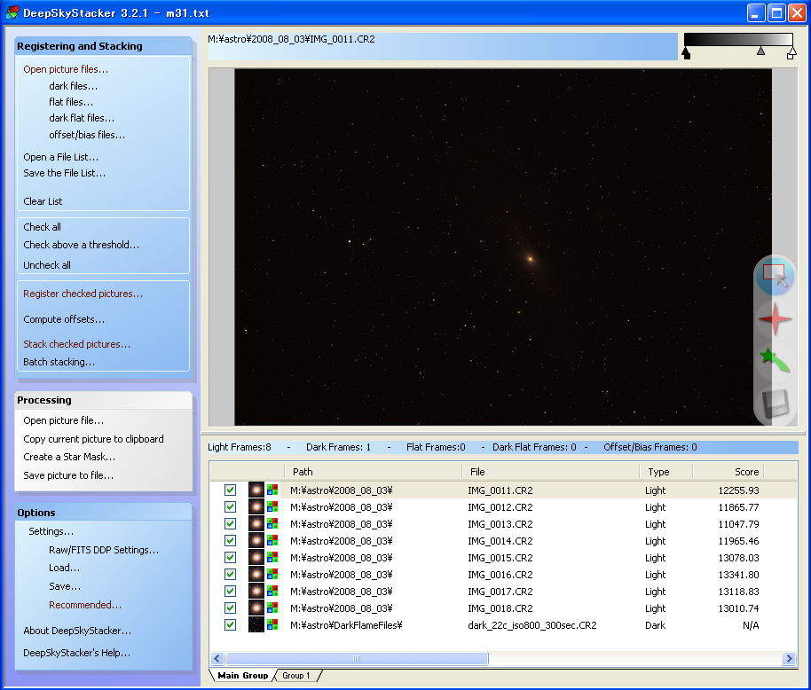The height and width of the screenshot is (690, 811).
Task: Click Recommended... settings
Action: [x=85, y=604]
